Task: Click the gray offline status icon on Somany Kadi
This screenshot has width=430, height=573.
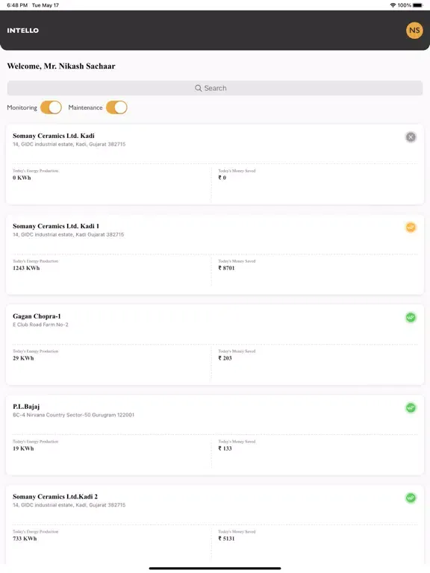Action: pyautogui.click(x=411, y=137)
